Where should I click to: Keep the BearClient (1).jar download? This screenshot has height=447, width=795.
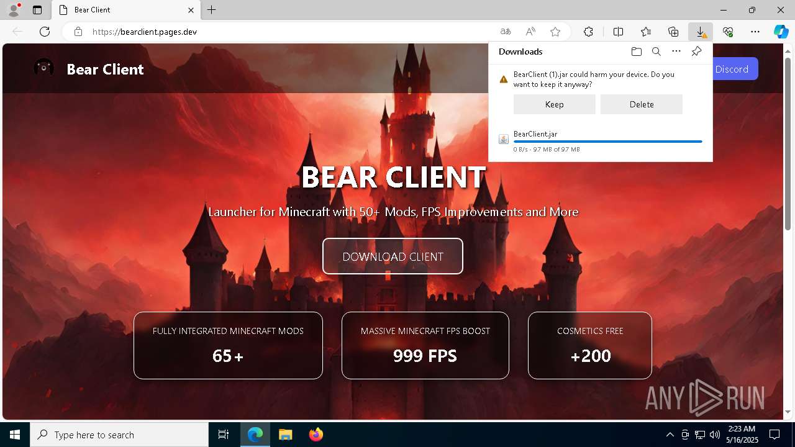click(x=555, y=104)
